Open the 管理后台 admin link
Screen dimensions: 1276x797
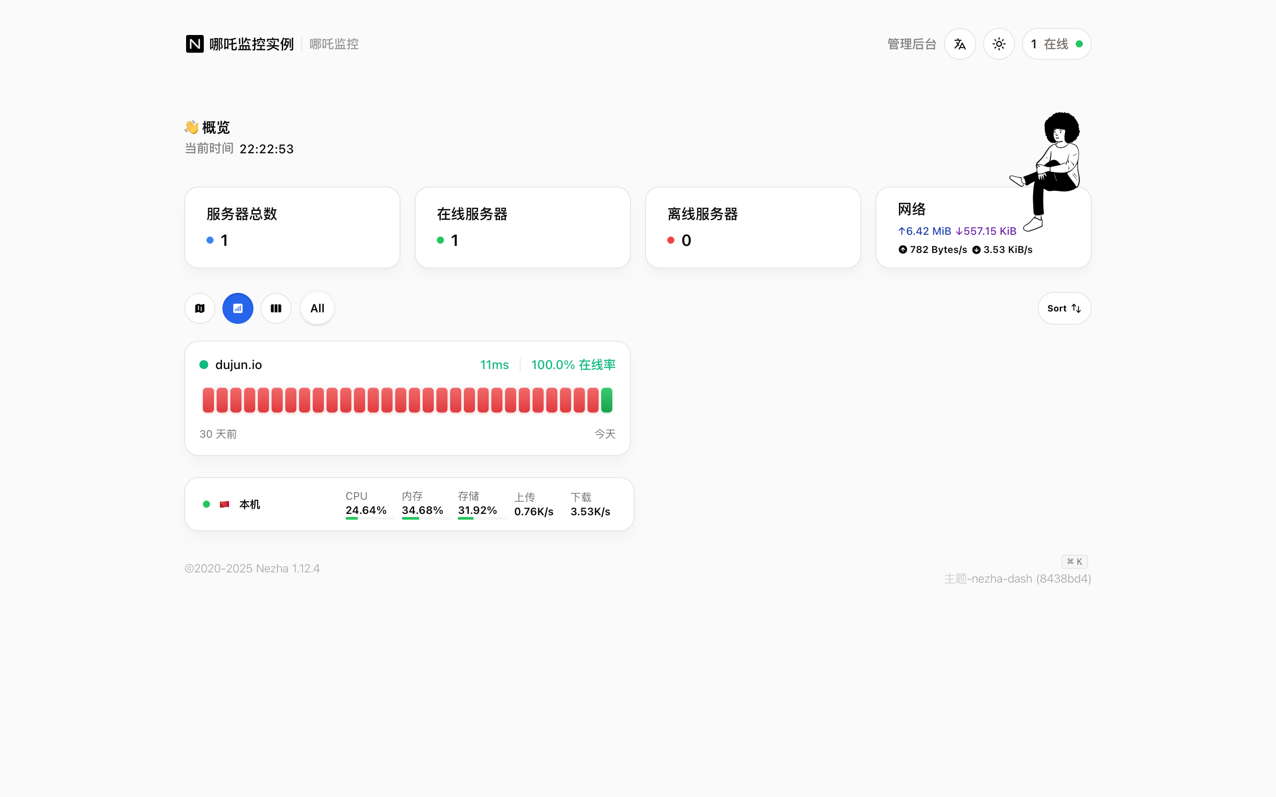click(x=911, y=44)
